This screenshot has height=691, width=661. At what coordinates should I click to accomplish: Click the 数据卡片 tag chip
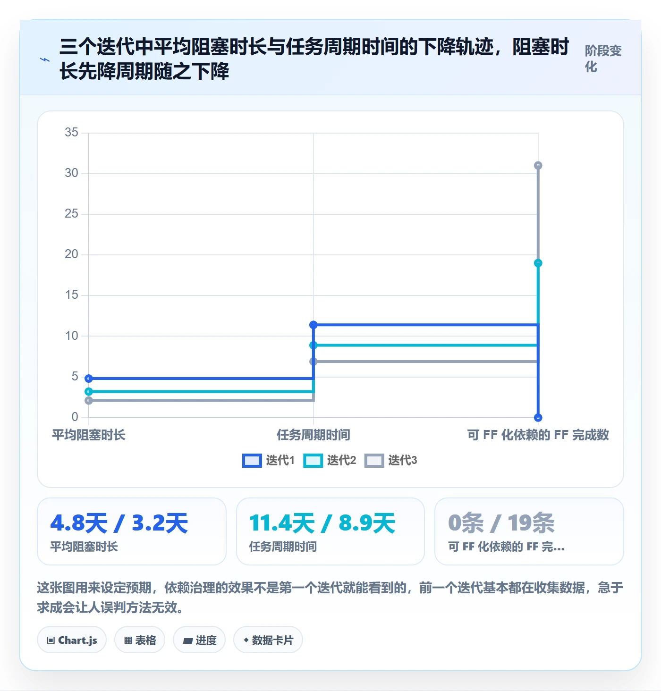pyautogui.click(x=268, y=640)
